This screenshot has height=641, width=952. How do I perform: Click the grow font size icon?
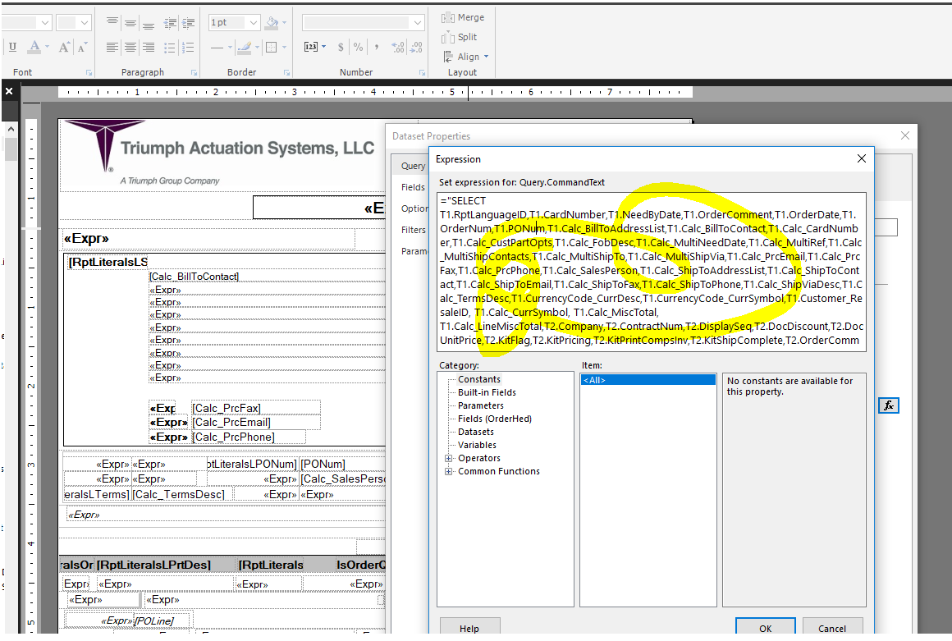pyautogui.click(x=64, y=47)
